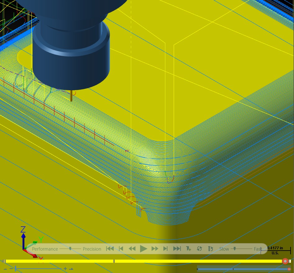
Task: Click the middle marker on the yellow timeline
Action: [114, 261]
